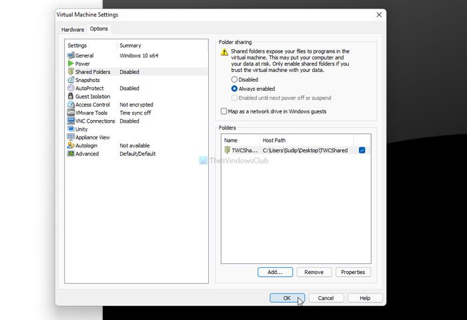Click the yellow warning triangle icon

[224, 53]
